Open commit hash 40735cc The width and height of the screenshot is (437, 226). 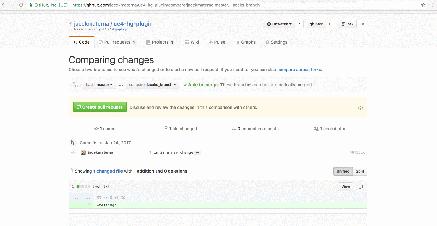tap(357, 152)
